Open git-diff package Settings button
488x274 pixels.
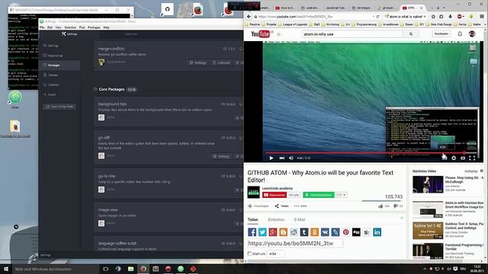point(221,156)
